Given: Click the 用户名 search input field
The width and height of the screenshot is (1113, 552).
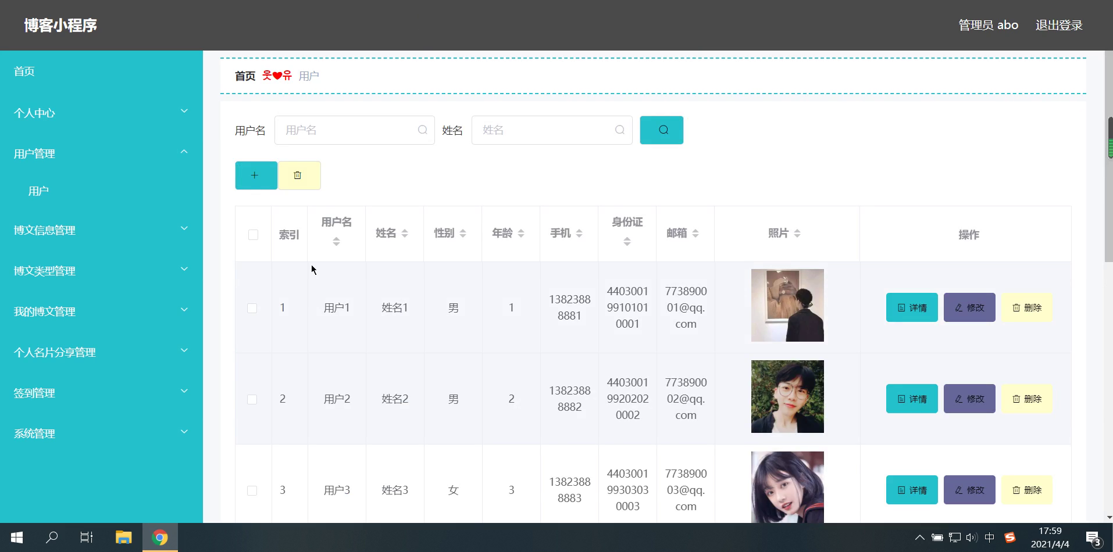Looking at the screenshot, I should click(355, 130).
